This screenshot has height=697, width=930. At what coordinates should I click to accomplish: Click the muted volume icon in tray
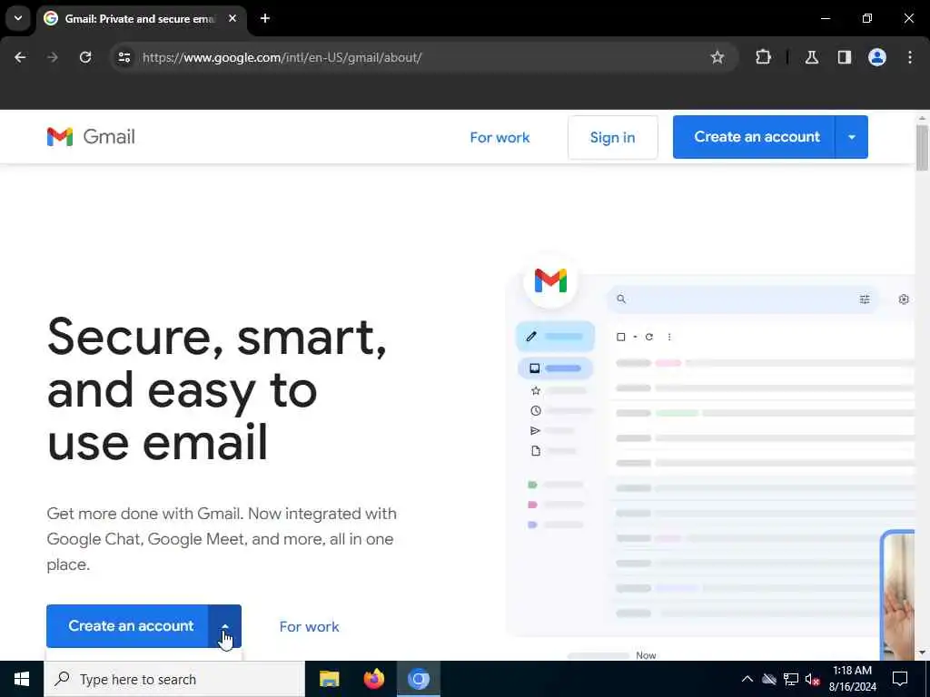(x=813, y=679)
